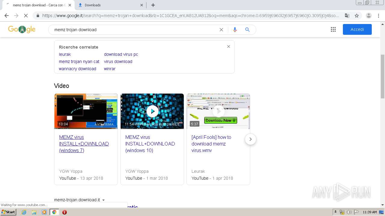Image resolution: width=385 pixels, height=216 pixels.
Task: Open the Google apps grid
Action: pos(333,29)
